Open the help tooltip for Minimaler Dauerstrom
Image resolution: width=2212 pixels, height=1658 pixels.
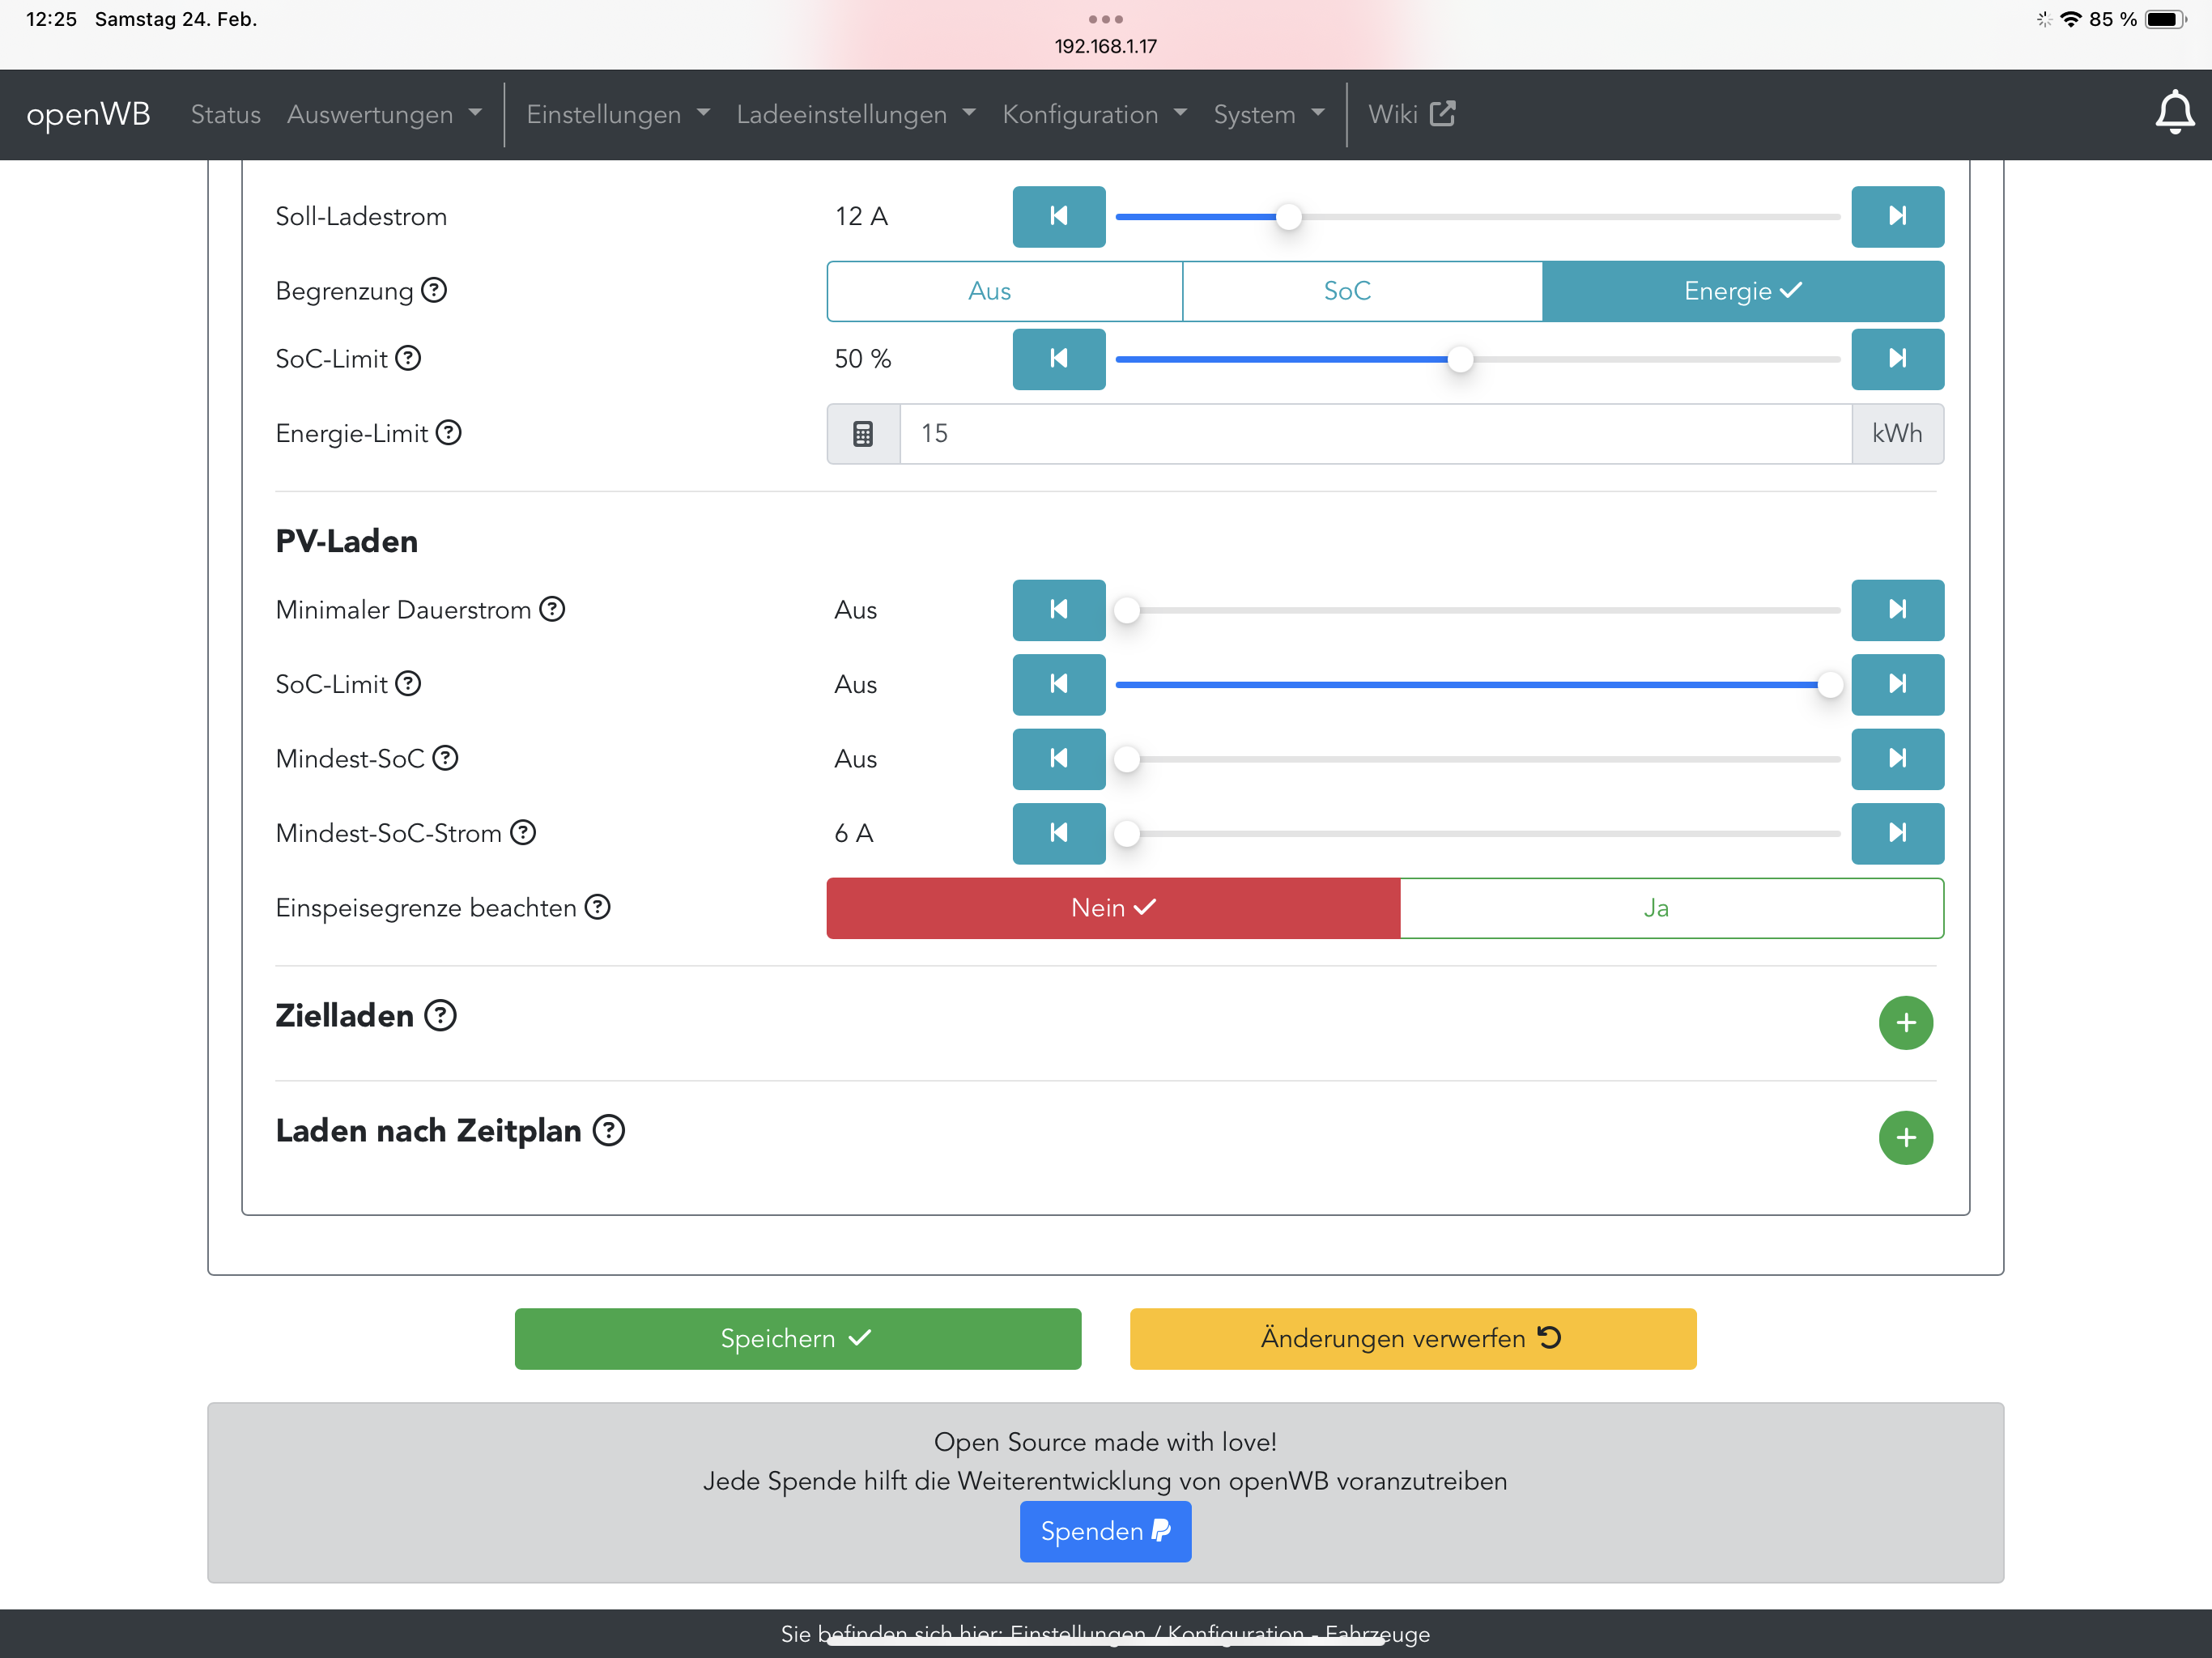click(x=552, y=609)
